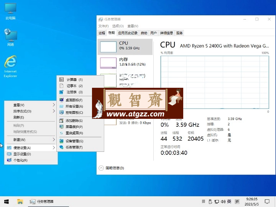The height and width of the screenshot is (207, 276).
Task: Click the network tray icon
Action: point(217,202)
